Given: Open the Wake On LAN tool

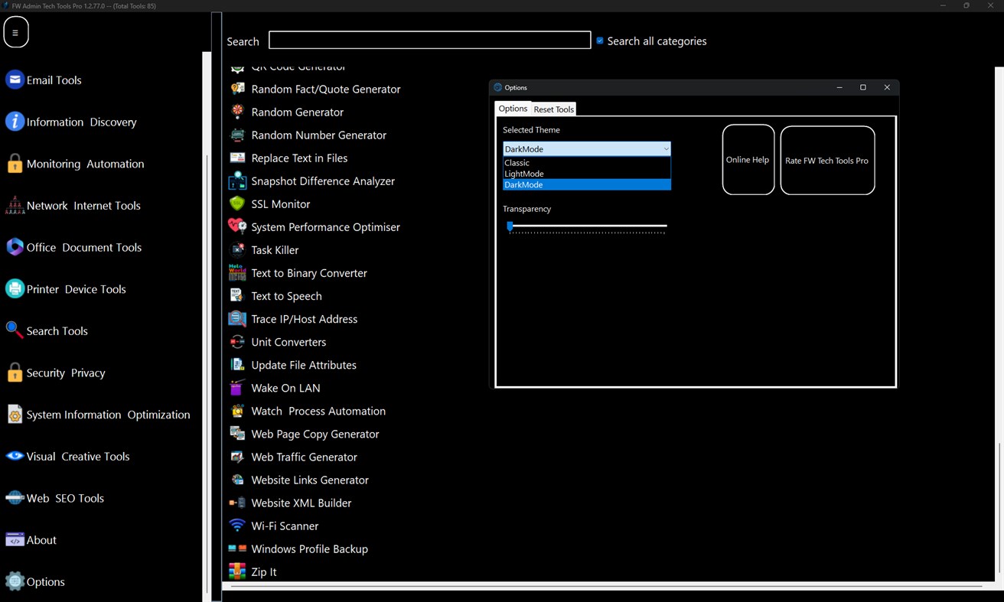Looking at the screenshot, I should point(285,388).
